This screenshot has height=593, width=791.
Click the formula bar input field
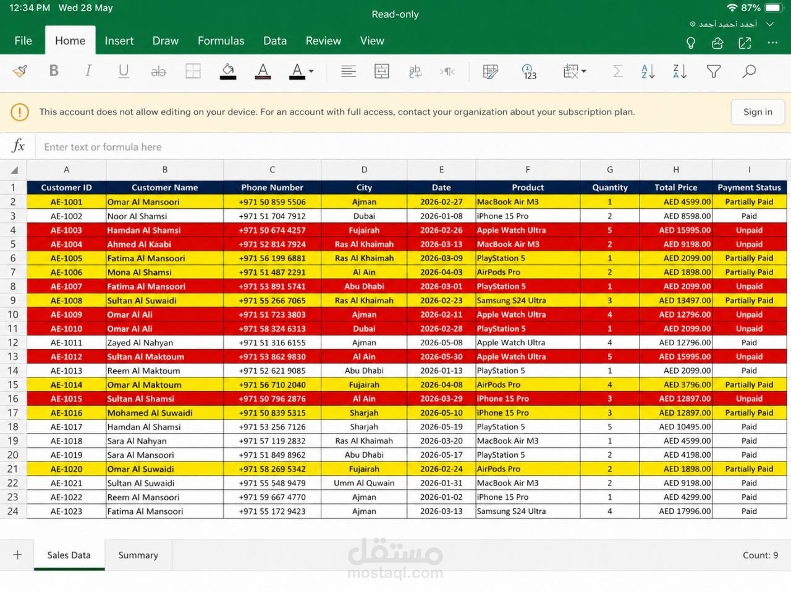click(413, 147)
